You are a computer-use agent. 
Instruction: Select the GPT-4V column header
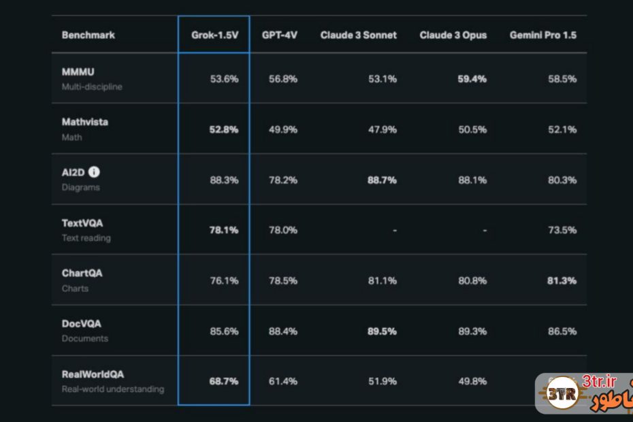279,35
